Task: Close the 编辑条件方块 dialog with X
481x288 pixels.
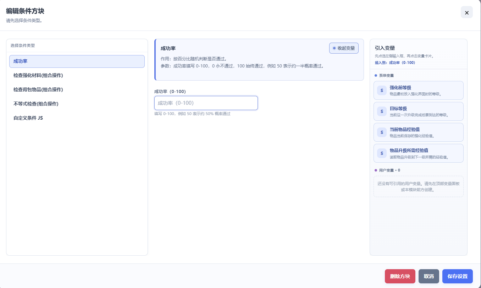Action: tap(467, 12)
